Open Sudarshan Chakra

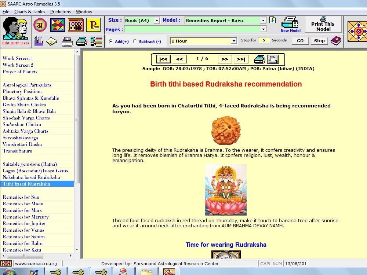22,124
